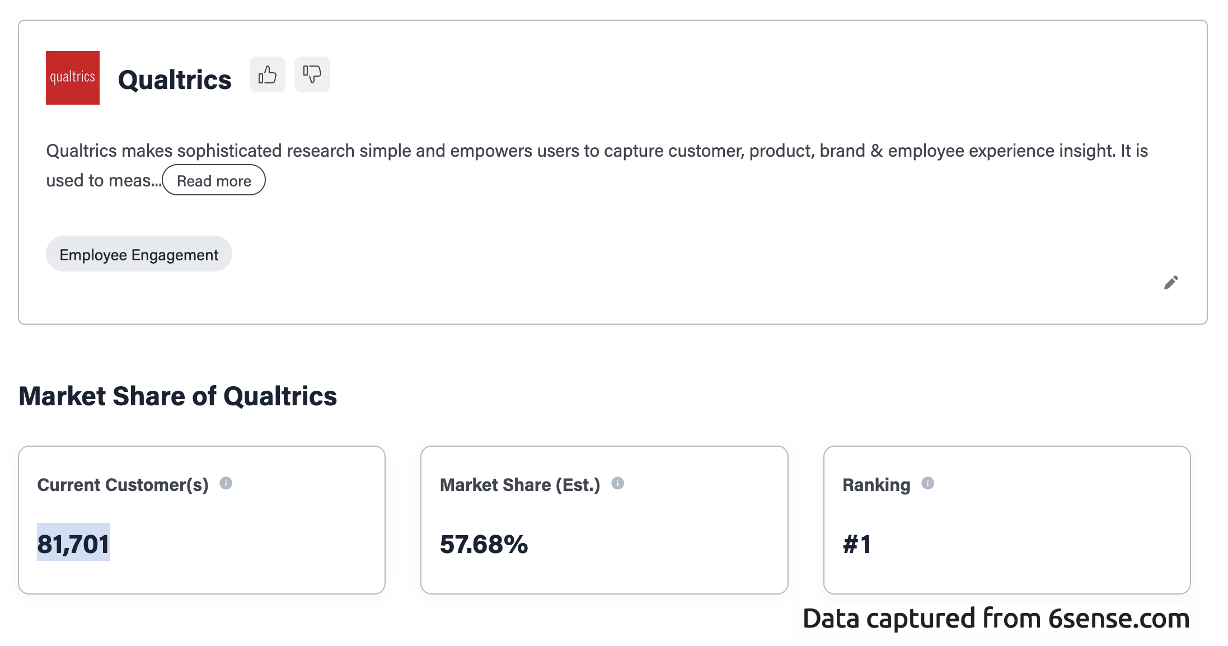Click the highlighted 81,701 customer count
1228x646 pixels.
pyautogui.click(x=73, y=544)
